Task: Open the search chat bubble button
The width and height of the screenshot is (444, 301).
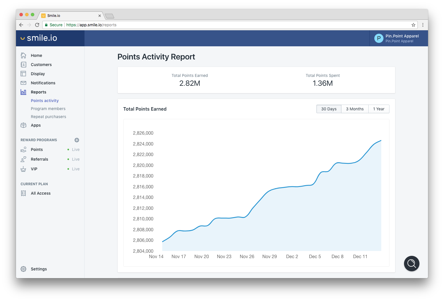Action: (x=411, y=263)
